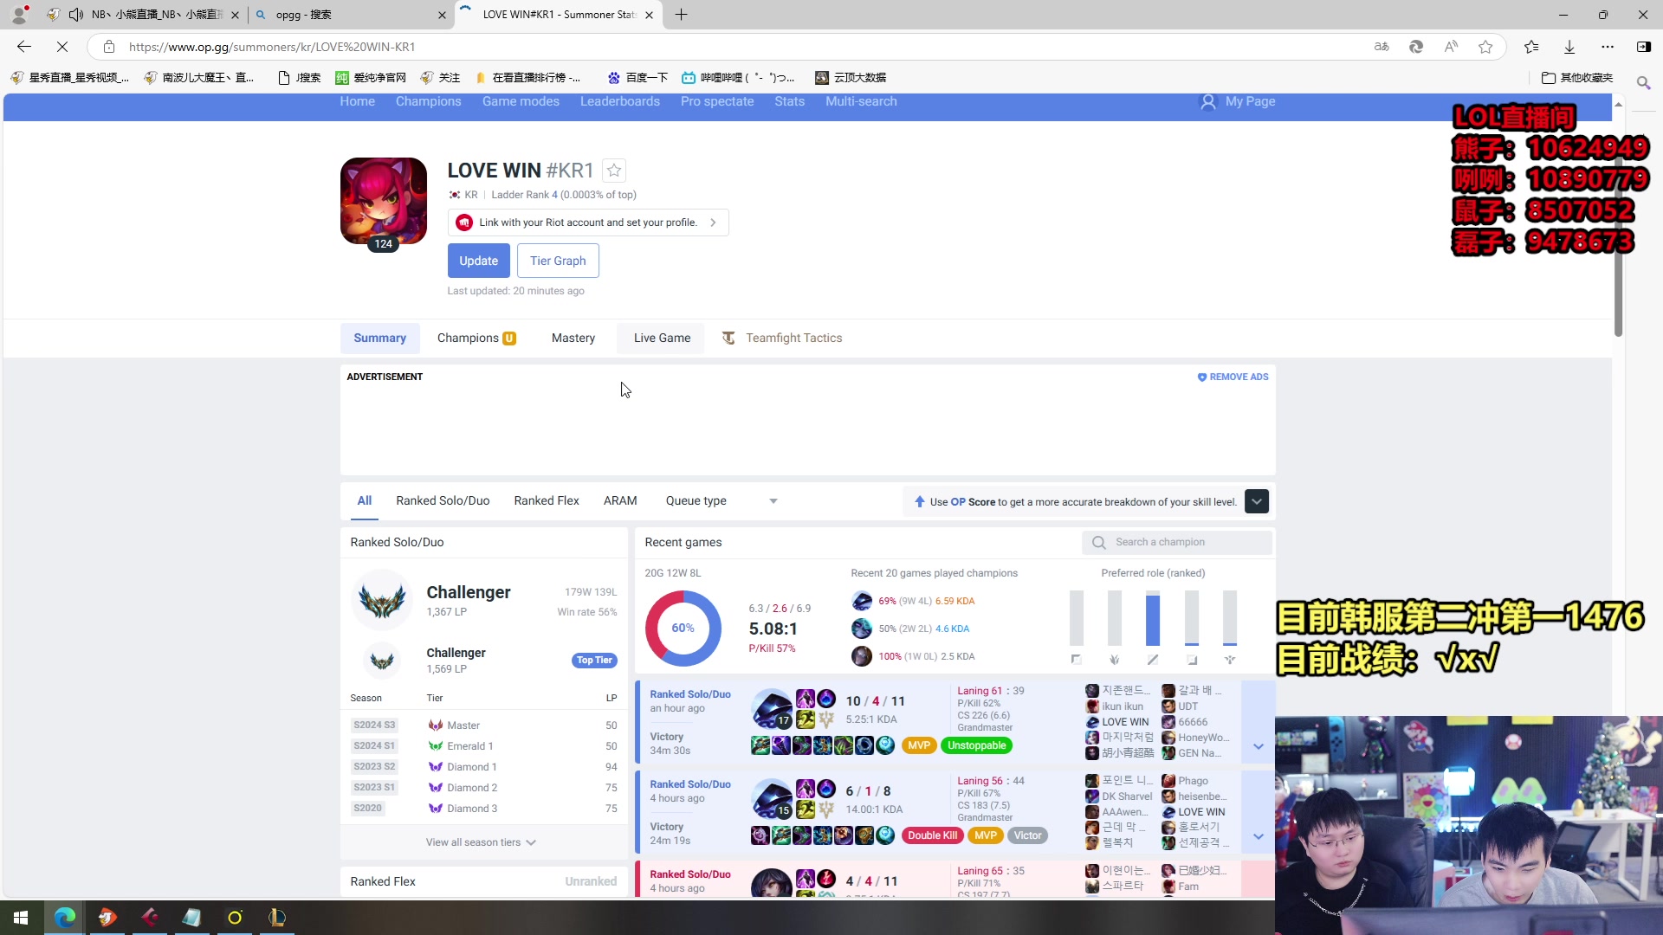Open the Queue type dropdown
Image resolution: width=1663 pixels, height=935 pixels.
coord(721,500)
